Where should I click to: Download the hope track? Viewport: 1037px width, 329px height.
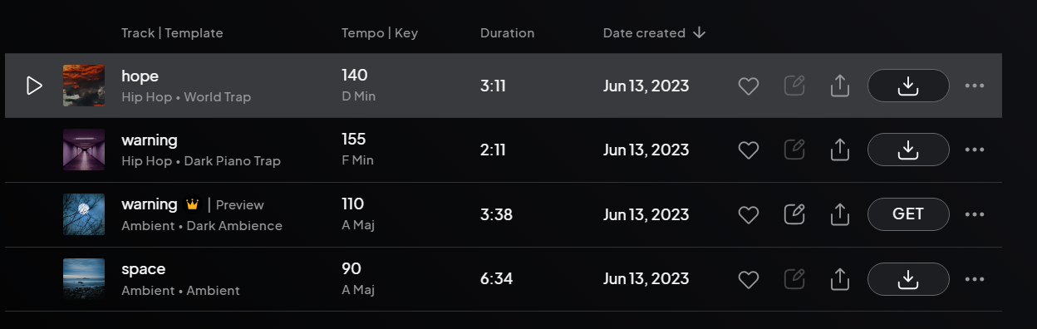pyautogui.click(x=908, y=86)
